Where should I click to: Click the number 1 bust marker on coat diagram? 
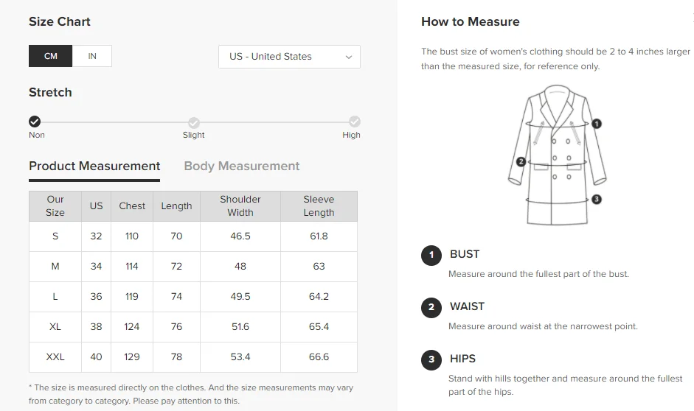(597, 124)
